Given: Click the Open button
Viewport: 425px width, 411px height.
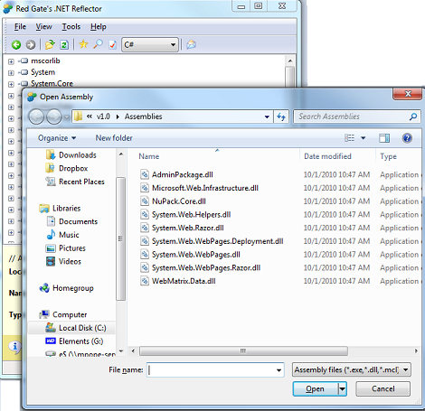Looking at the screenshot, I should point(316,389).
